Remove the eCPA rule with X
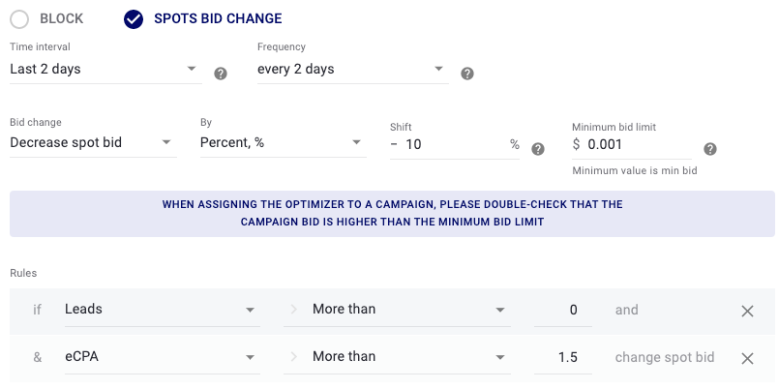The height and width of the screenshot is (389, 779). tap(747, 358)
